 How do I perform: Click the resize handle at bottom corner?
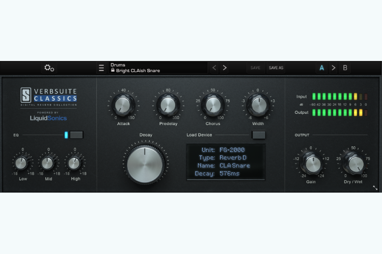pos(375,188)
